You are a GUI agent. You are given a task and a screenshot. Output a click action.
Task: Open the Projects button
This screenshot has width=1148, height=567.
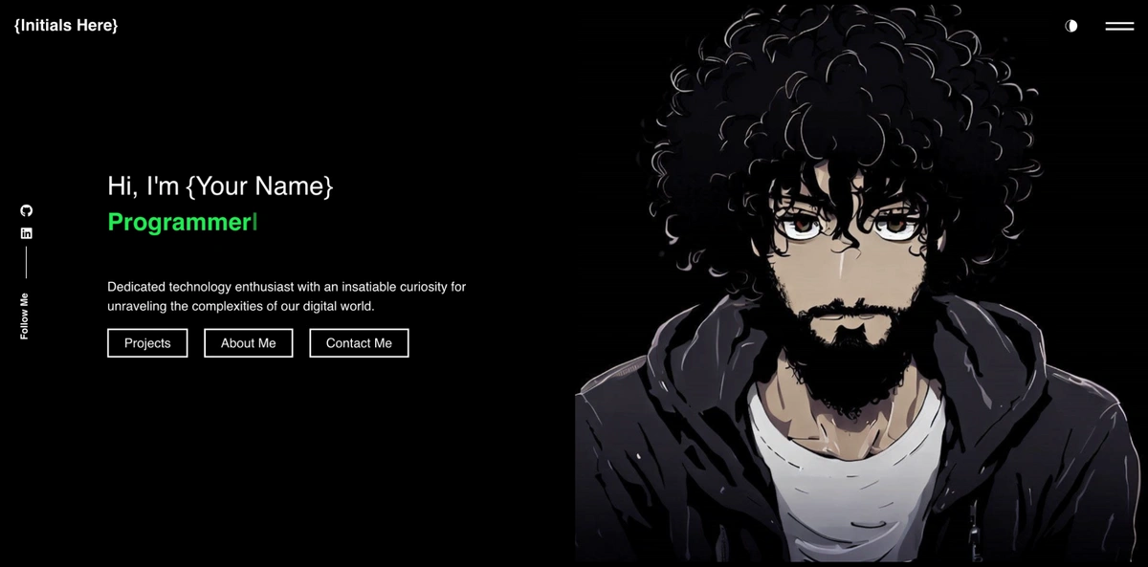pos(147,343)
